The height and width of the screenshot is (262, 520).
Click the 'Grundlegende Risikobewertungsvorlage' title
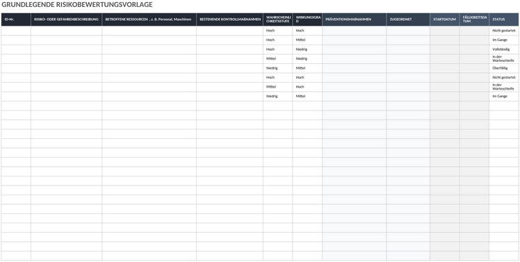[x=77, y=5]
